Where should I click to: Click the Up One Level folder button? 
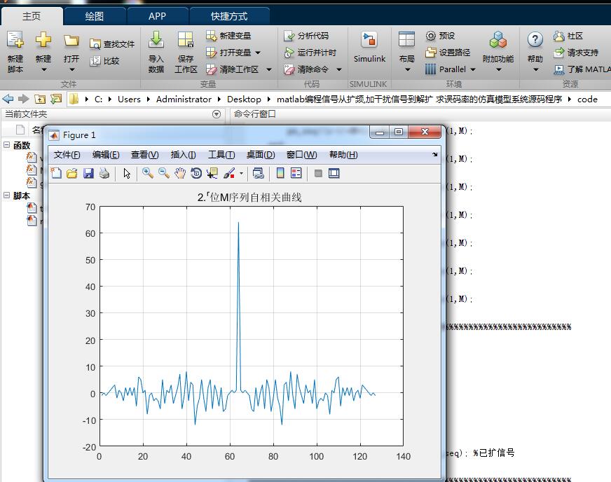pos(40,99)
